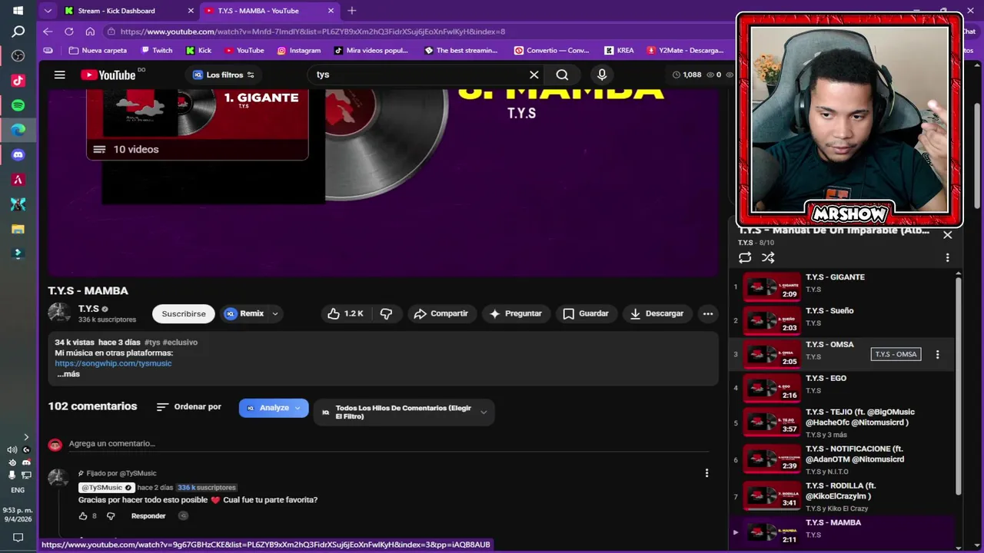
Task: Open the T.Y.S channel name below title
Action: 88,309
